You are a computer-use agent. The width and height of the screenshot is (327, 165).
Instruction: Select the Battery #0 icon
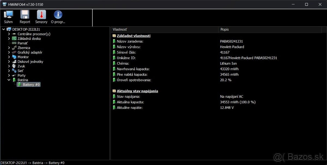(x=19, y=85)
